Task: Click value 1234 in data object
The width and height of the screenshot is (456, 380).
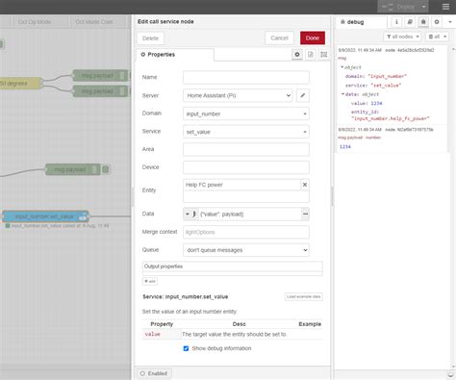Action: [376, 103]
